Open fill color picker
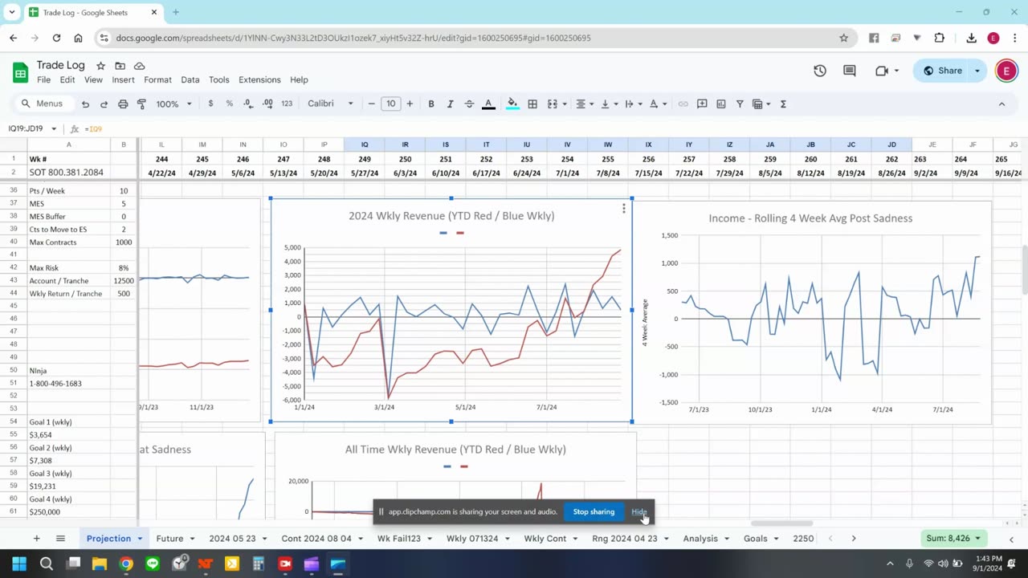1028x578 pixels. pos(512,104)
